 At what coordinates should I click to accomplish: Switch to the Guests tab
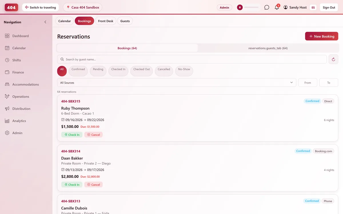[x=125, y=21]
